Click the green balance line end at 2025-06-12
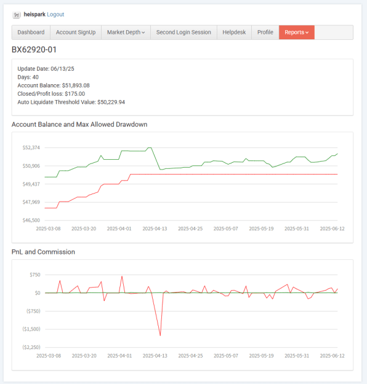This screenshot has width=367, height=384. [x=337, y=154]
